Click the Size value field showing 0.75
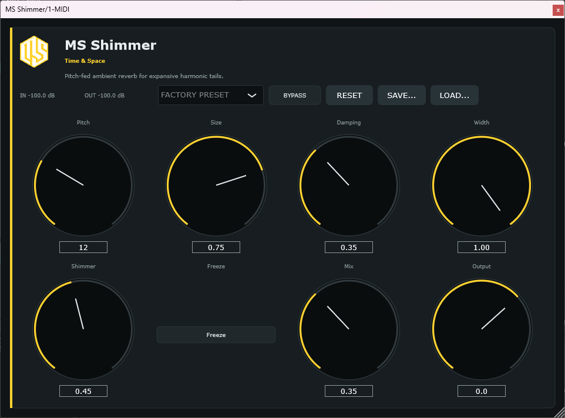Image resolution: width=565 pixels, height=418 pixels. (x=216, y=247)
